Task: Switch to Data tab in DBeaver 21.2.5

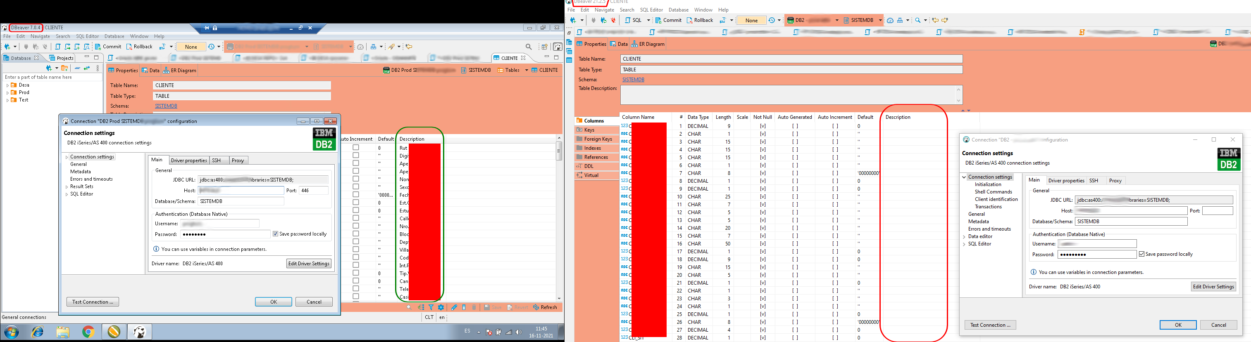Action: [x=619, y=44]
